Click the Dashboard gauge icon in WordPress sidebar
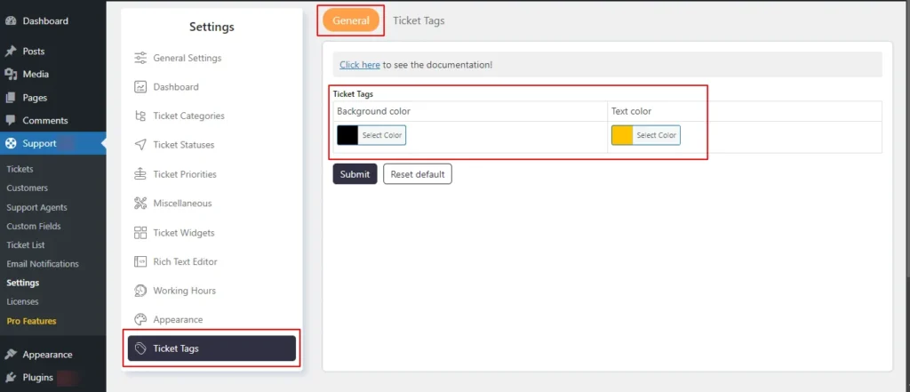 tap(11, 21)
